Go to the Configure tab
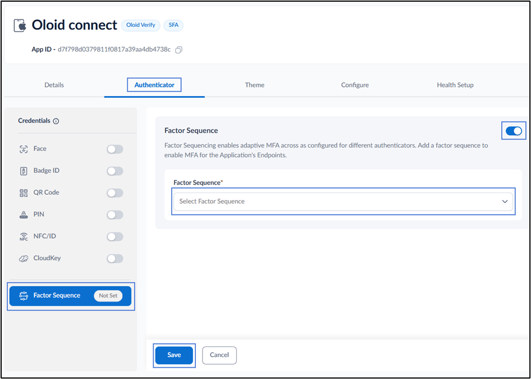The image size is (531, 379). (x=355, y=85)
